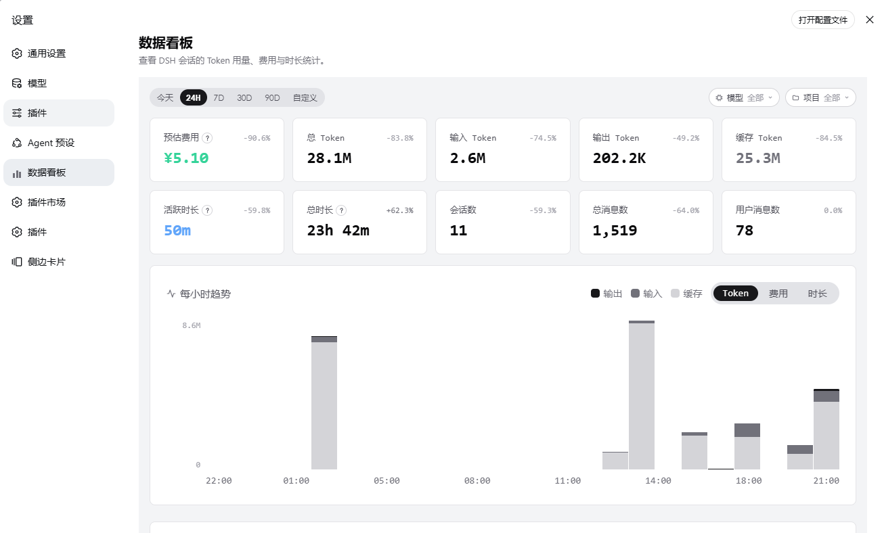Open 模型 settings page

[x=59, y=83]
